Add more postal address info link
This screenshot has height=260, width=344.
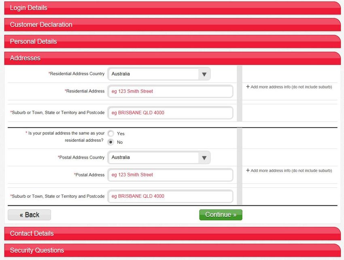click(289, 170)
